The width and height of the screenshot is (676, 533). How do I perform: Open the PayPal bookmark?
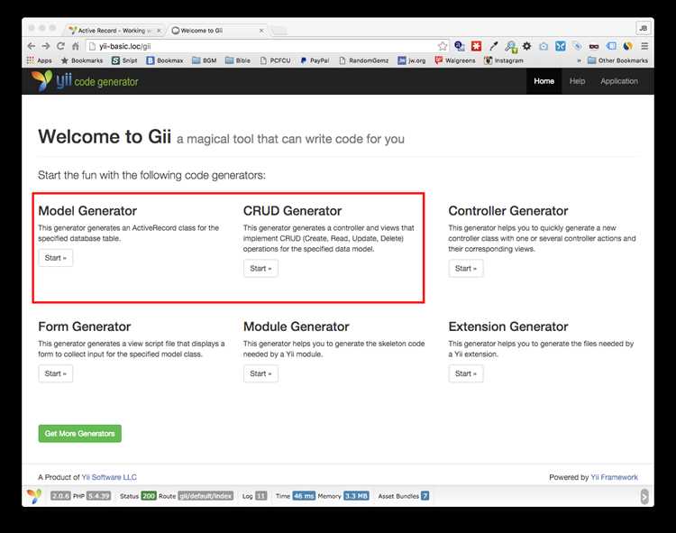pyautogui.click(x=315, y=60)
